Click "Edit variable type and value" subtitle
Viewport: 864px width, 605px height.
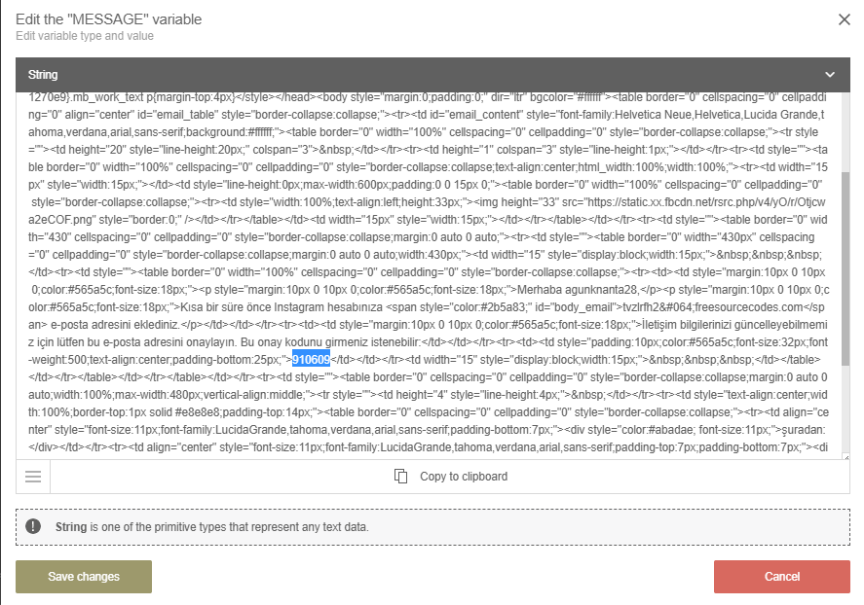point(85,37)
